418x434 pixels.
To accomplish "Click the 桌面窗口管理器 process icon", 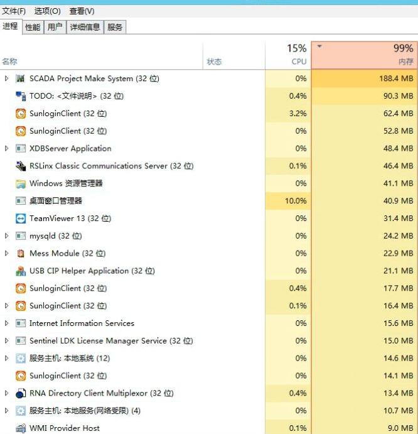I will pos(21,201).
